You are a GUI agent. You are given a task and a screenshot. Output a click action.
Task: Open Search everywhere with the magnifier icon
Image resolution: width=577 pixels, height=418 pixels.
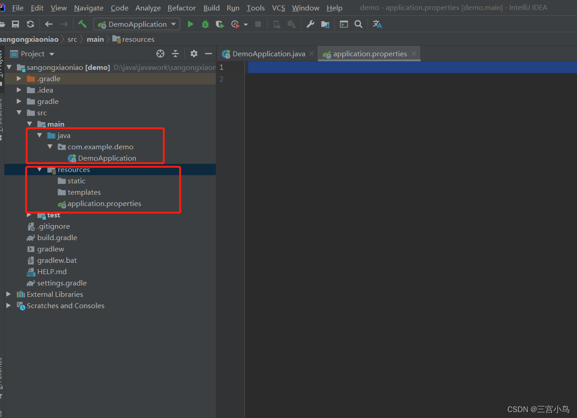tap(358, 24)
